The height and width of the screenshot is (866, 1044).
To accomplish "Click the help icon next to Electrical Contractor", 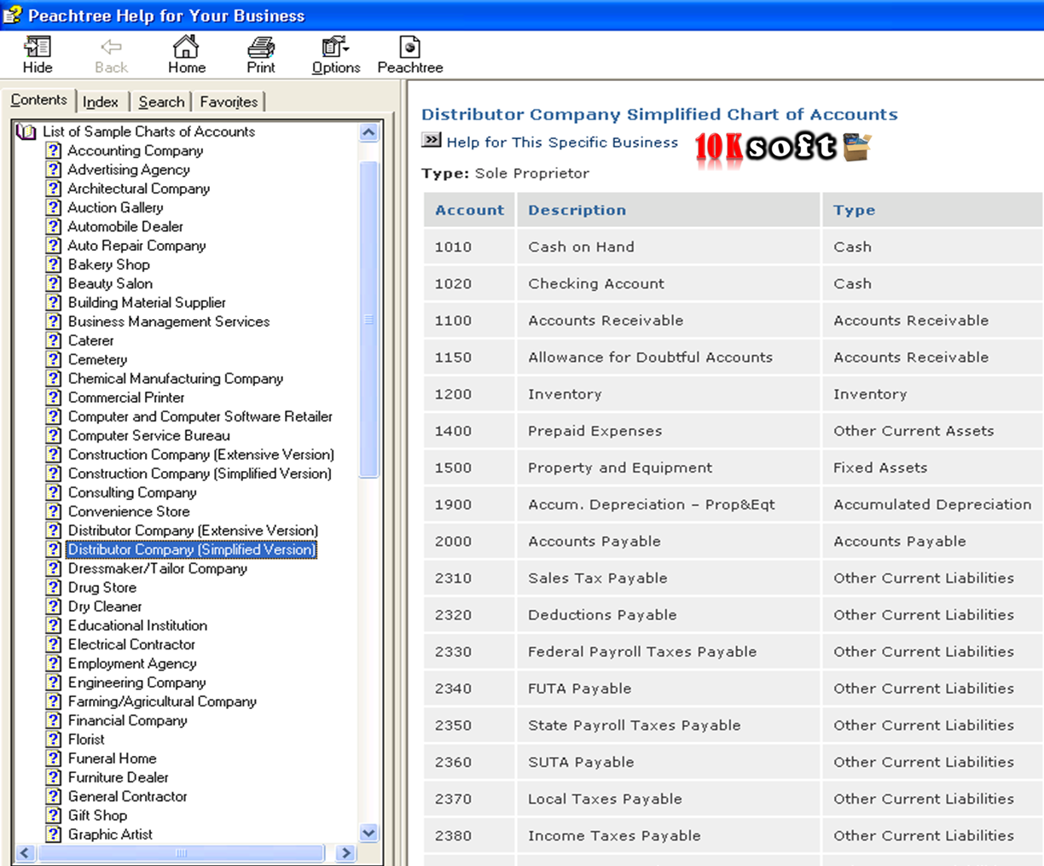I will (54, 644).
